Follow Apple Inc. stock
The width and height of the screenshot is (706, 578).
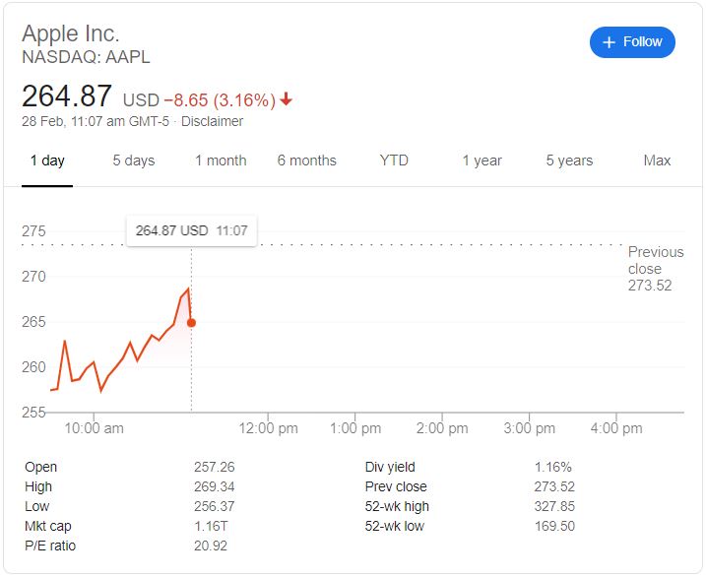pyautogui.click(x=632, y=42)
